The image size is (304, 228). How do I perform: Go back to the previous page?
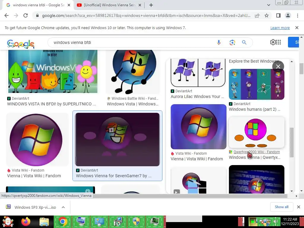[x=7, y=15]
